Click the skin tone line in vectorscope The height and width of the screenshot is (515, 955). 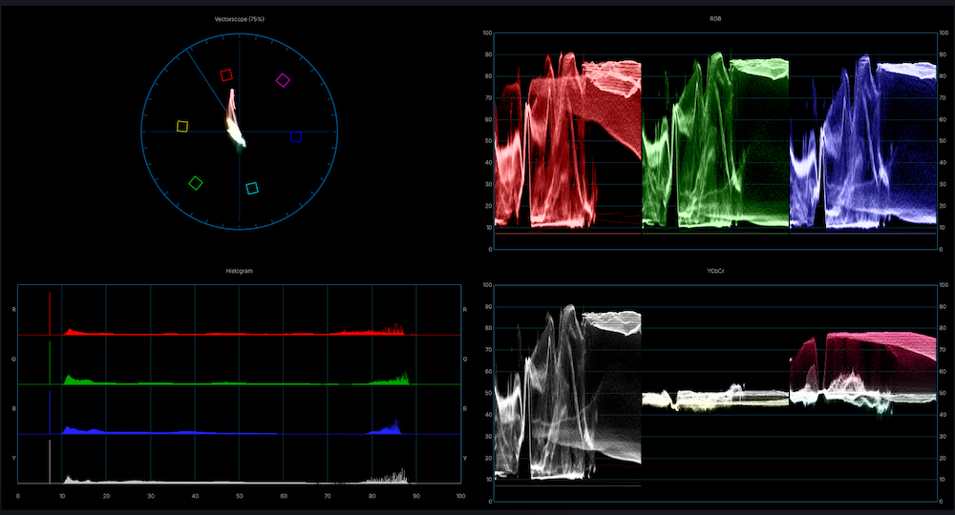point(206,80)
